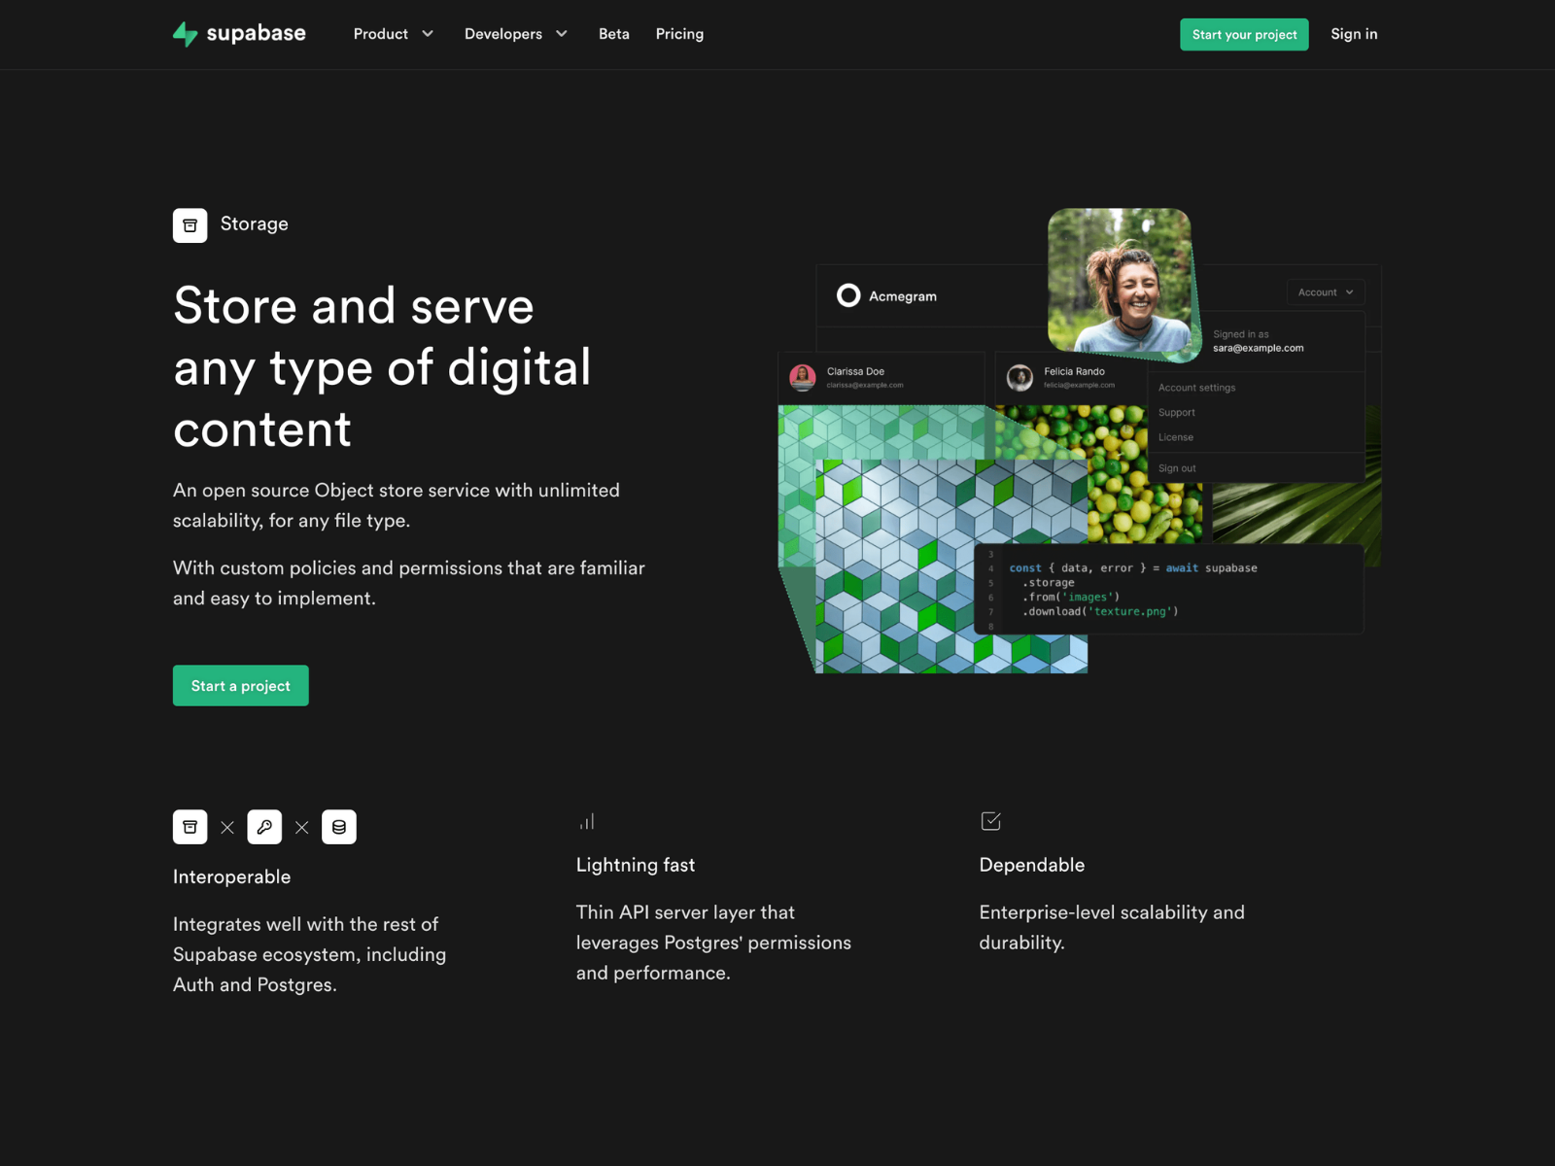Expand the Product dropdown

point(394,34)
